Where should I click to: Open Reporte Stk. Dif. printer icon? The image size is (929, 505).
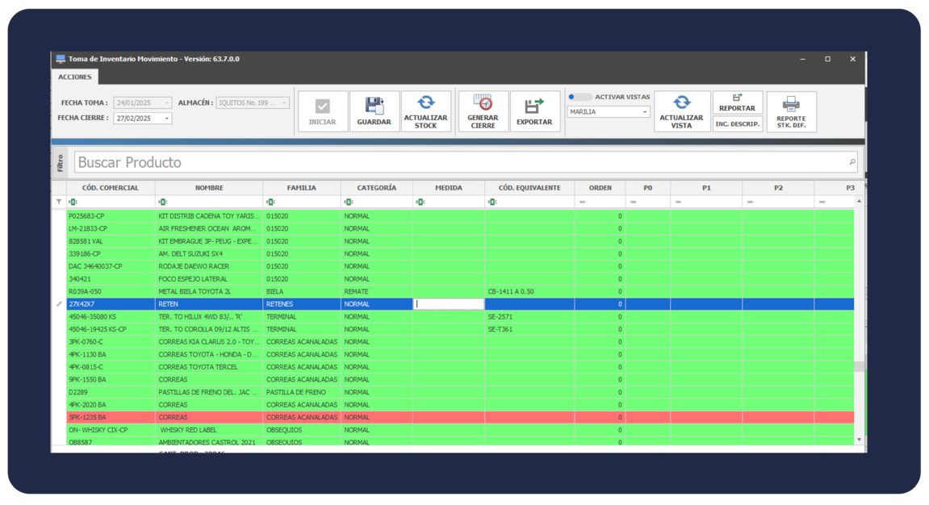coord(791,104)
